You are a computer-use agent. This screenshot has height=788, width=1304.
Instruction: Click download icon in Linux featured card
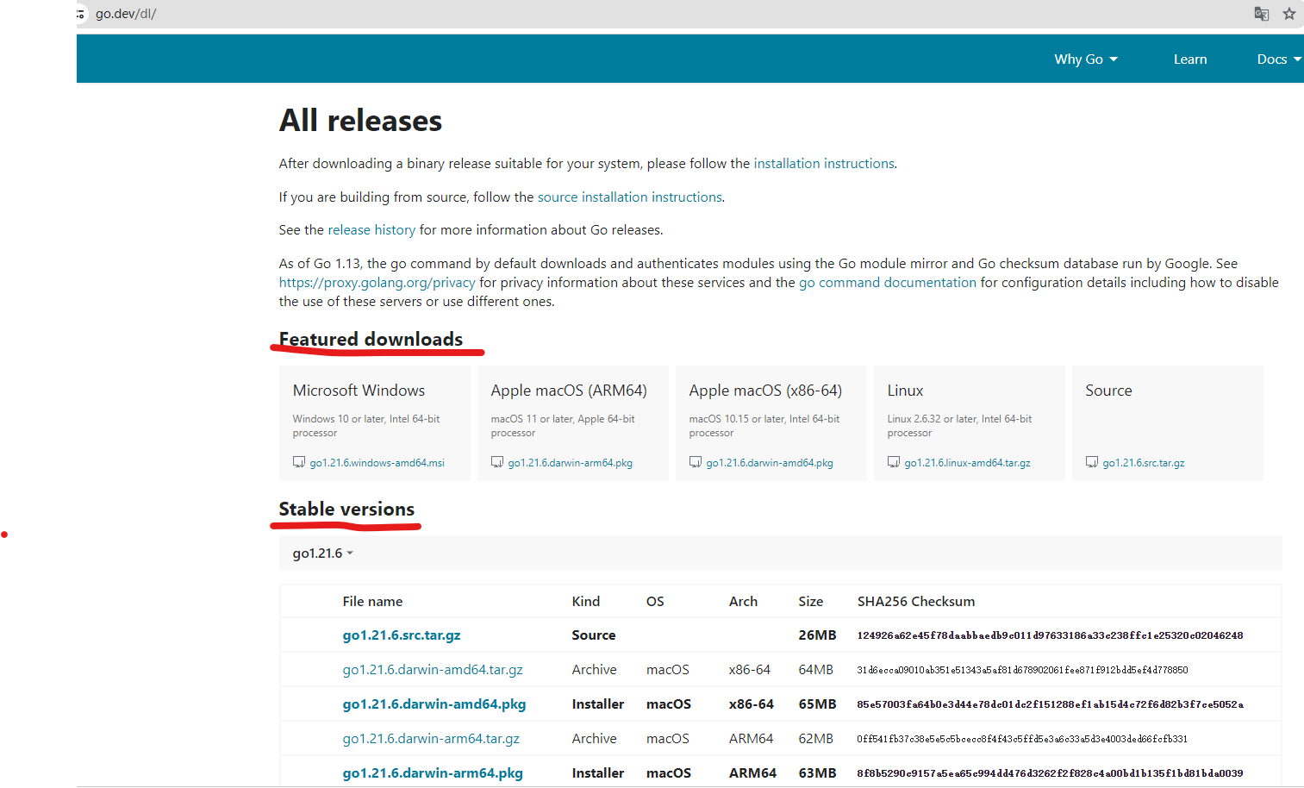pyautogui.click(x=894, y=462)
